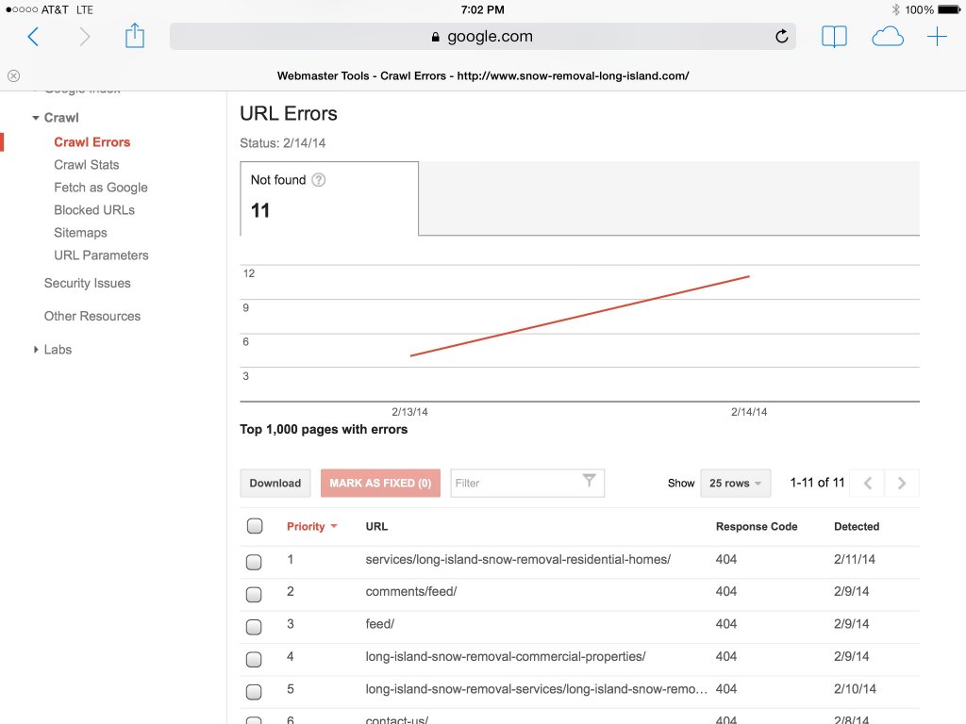
Task: Open Security Issues in sidebar
Action: pyautogui.click(x=88, y=283)
